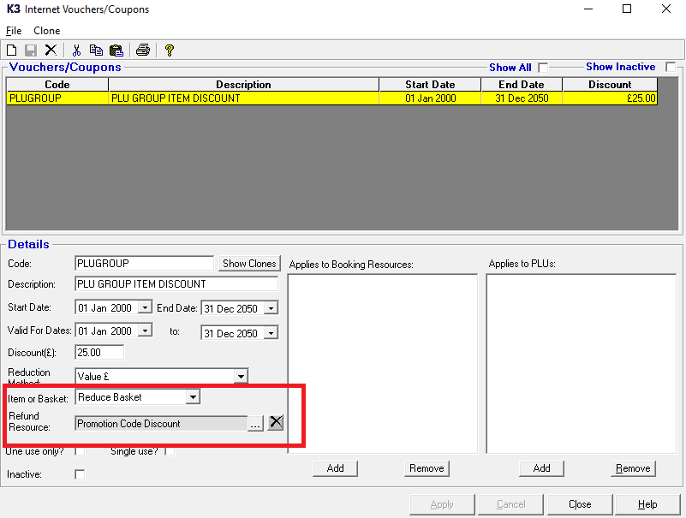
Task: Click the New document toolbar icon
Action: (x=12, y=51)
